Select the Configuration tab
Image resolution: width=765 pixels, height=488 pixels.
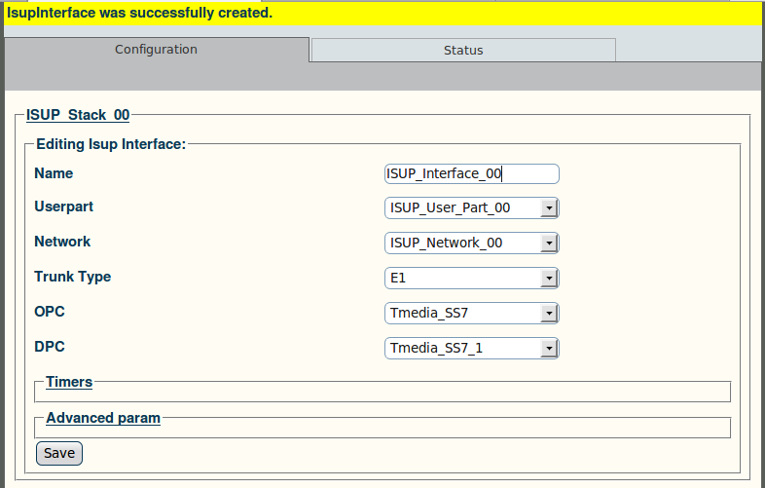pyautogui.click(x=156, y=50)
